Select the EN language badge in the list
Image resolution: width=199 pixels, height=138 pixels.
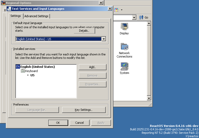coord(18,67)
